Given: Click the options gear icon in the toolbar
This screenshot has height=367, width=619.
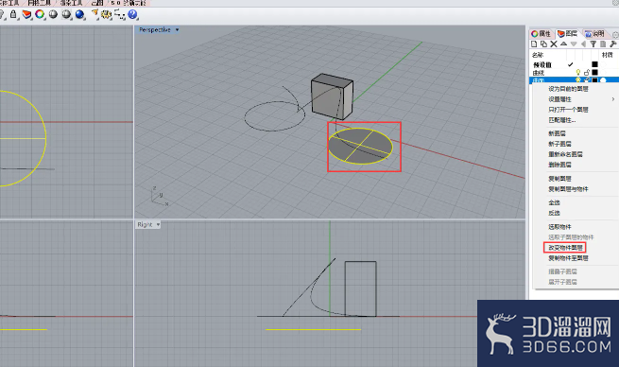Looking at the screenshot, I should coord(106,14).
